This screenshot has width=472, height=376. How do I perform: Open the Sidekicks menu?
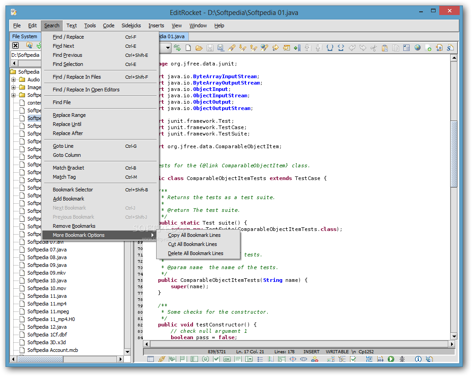pos(131,25)
